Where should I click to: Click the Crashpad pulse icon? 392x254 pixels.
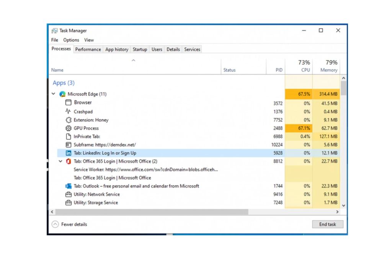click(x=69, y=112)
